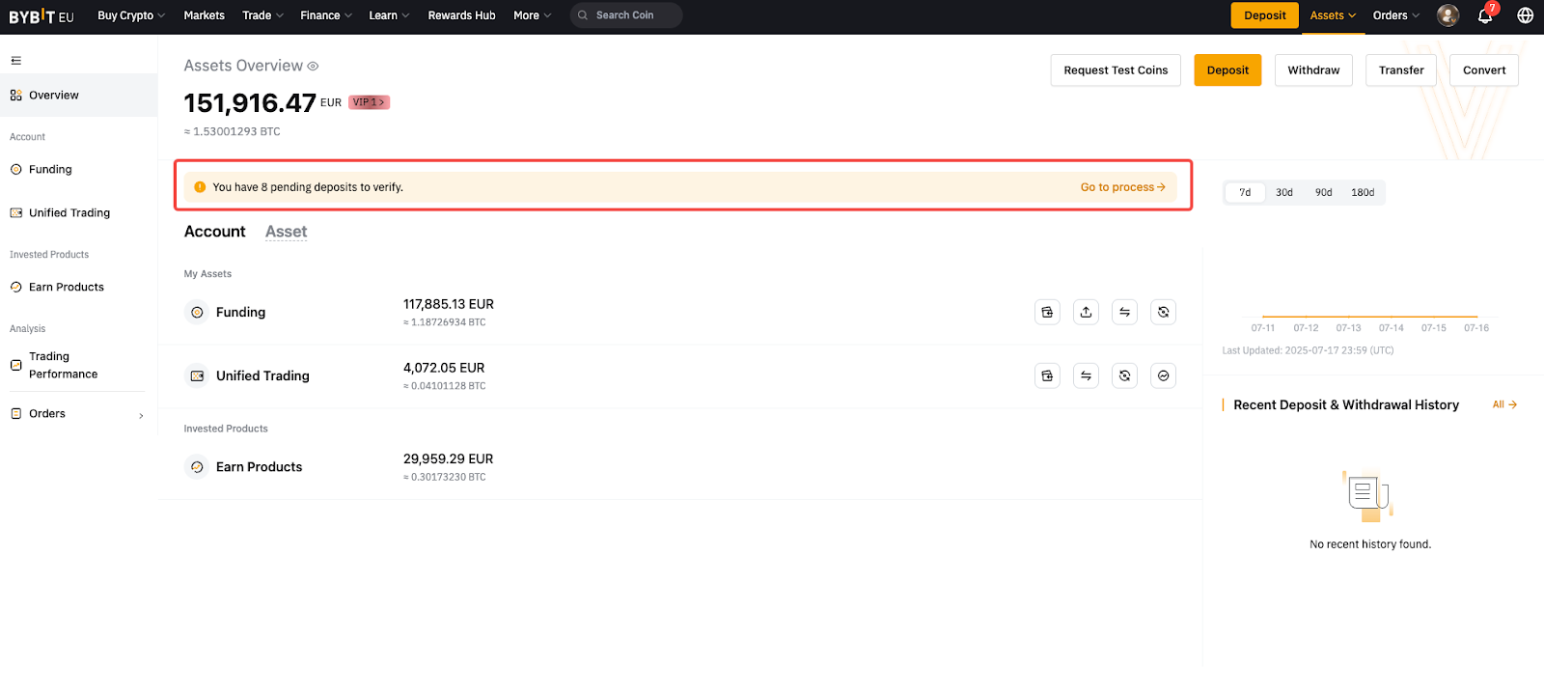Open Earn Products in sidebar
The image size is (1544, 694).
(x=66, y=288)
